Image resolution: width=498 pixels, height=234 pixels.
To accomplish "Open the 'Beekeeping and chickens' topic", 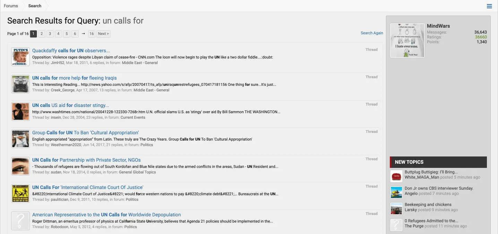I will pyautogui.click(x=428, y=205).
